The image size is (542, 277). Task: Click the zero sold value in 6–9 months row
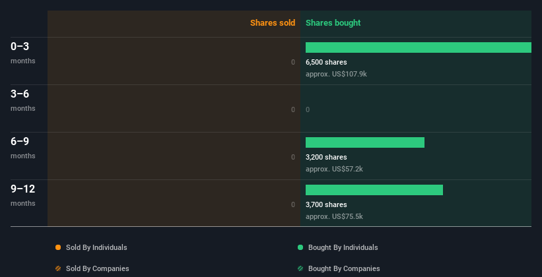point(293,157)
